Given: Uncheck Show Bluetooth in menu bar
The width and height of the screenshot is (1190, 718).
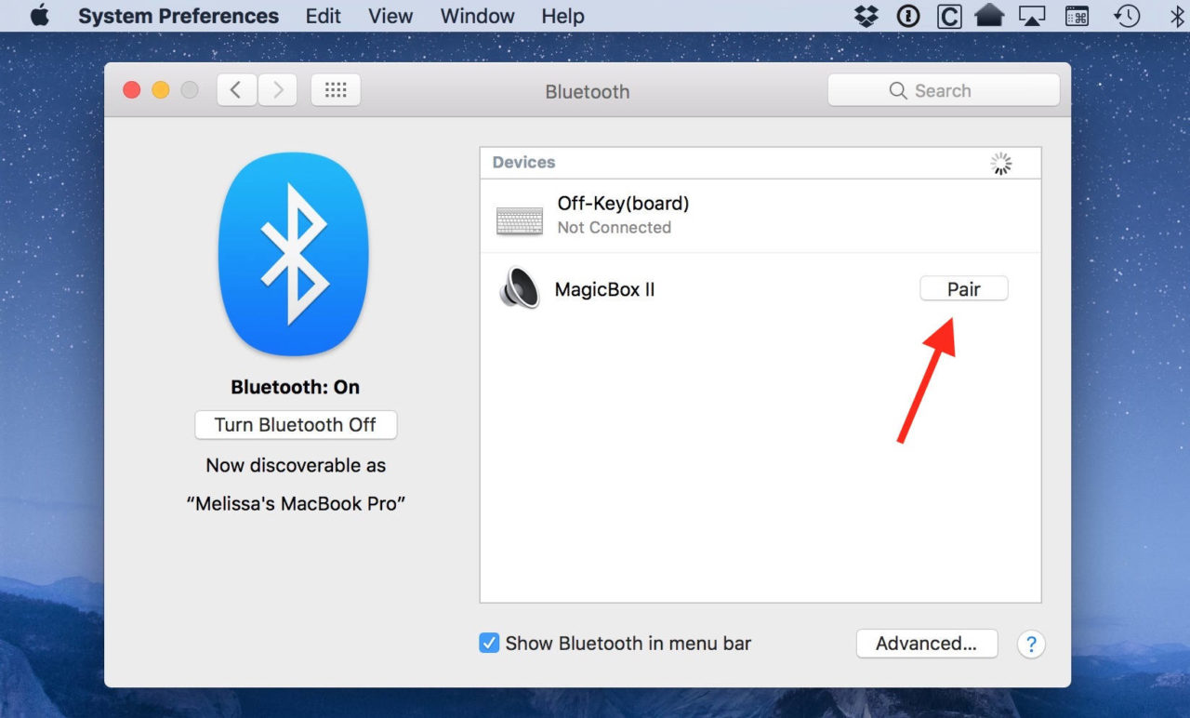Looking at the screenshot, I should tap(489, 643).
